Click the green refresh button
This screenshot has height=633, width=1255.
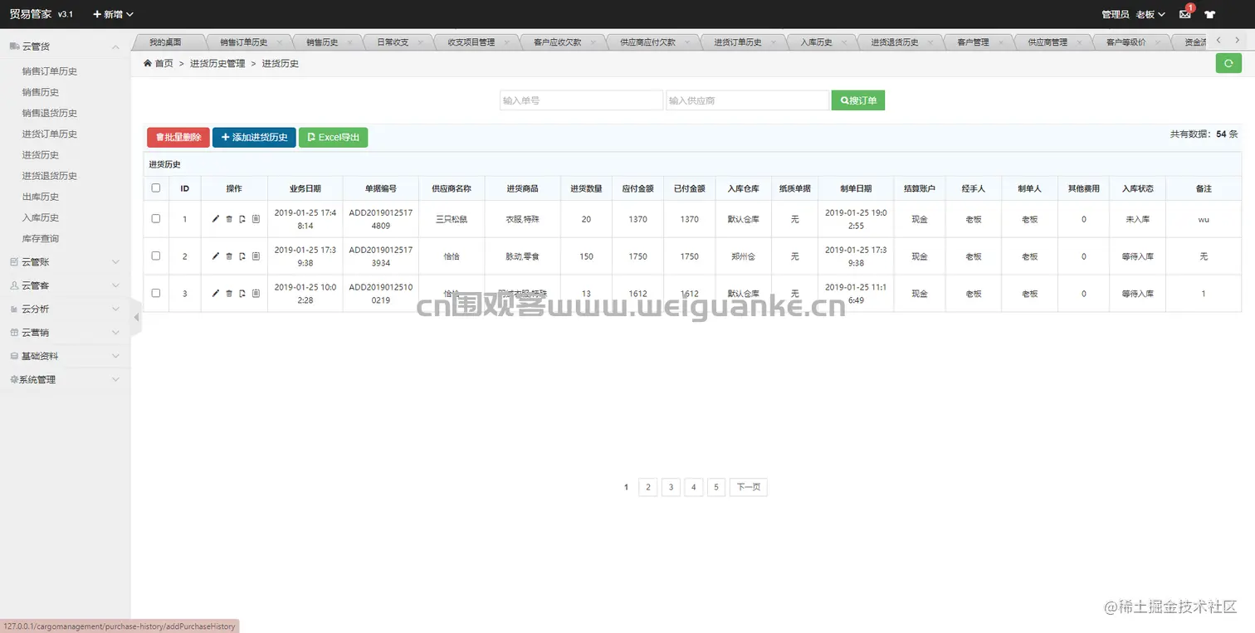pyautogui.click(x=1228, y=63)
